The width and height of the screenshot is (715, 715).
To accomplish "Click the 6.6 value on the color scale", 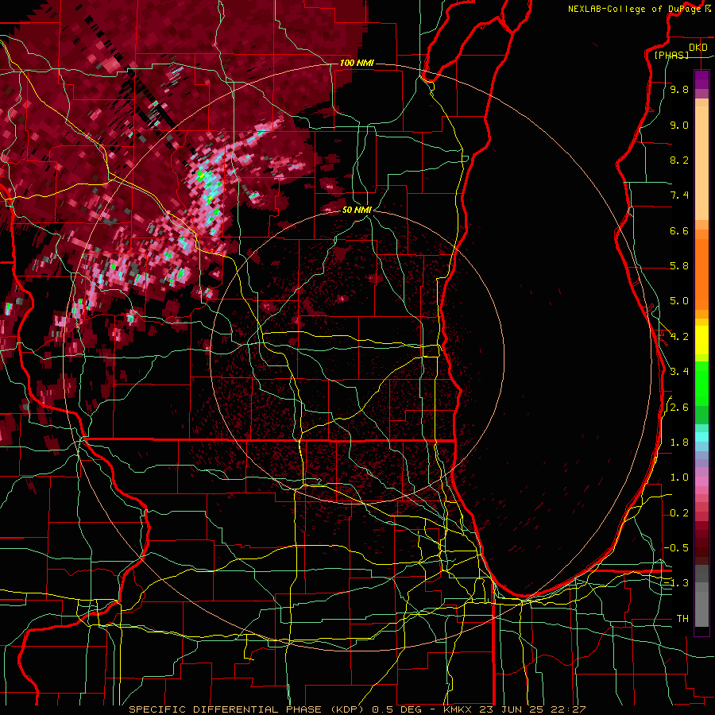I will click(x=679, y=230).
